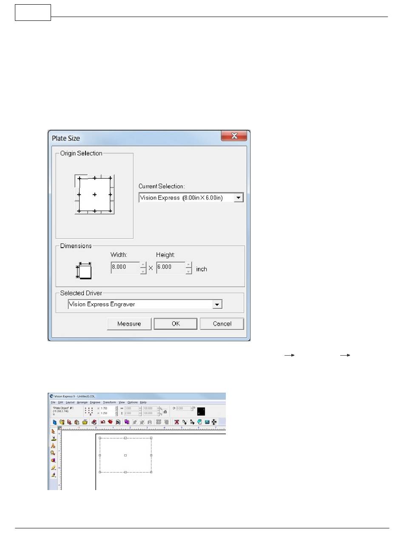
Task: Open the File menu in Vision Express
Action: point(53,402)
